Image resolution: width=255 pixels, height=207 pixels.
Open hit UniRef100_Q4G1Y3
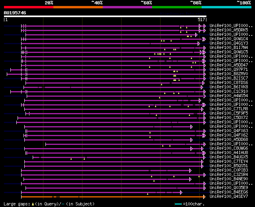coord(229,43)
